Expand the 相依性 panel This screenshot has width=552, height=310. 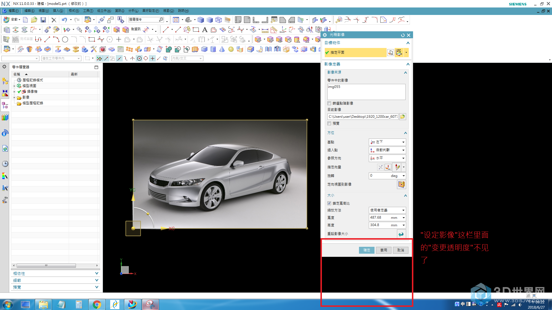tap(97, 274)
